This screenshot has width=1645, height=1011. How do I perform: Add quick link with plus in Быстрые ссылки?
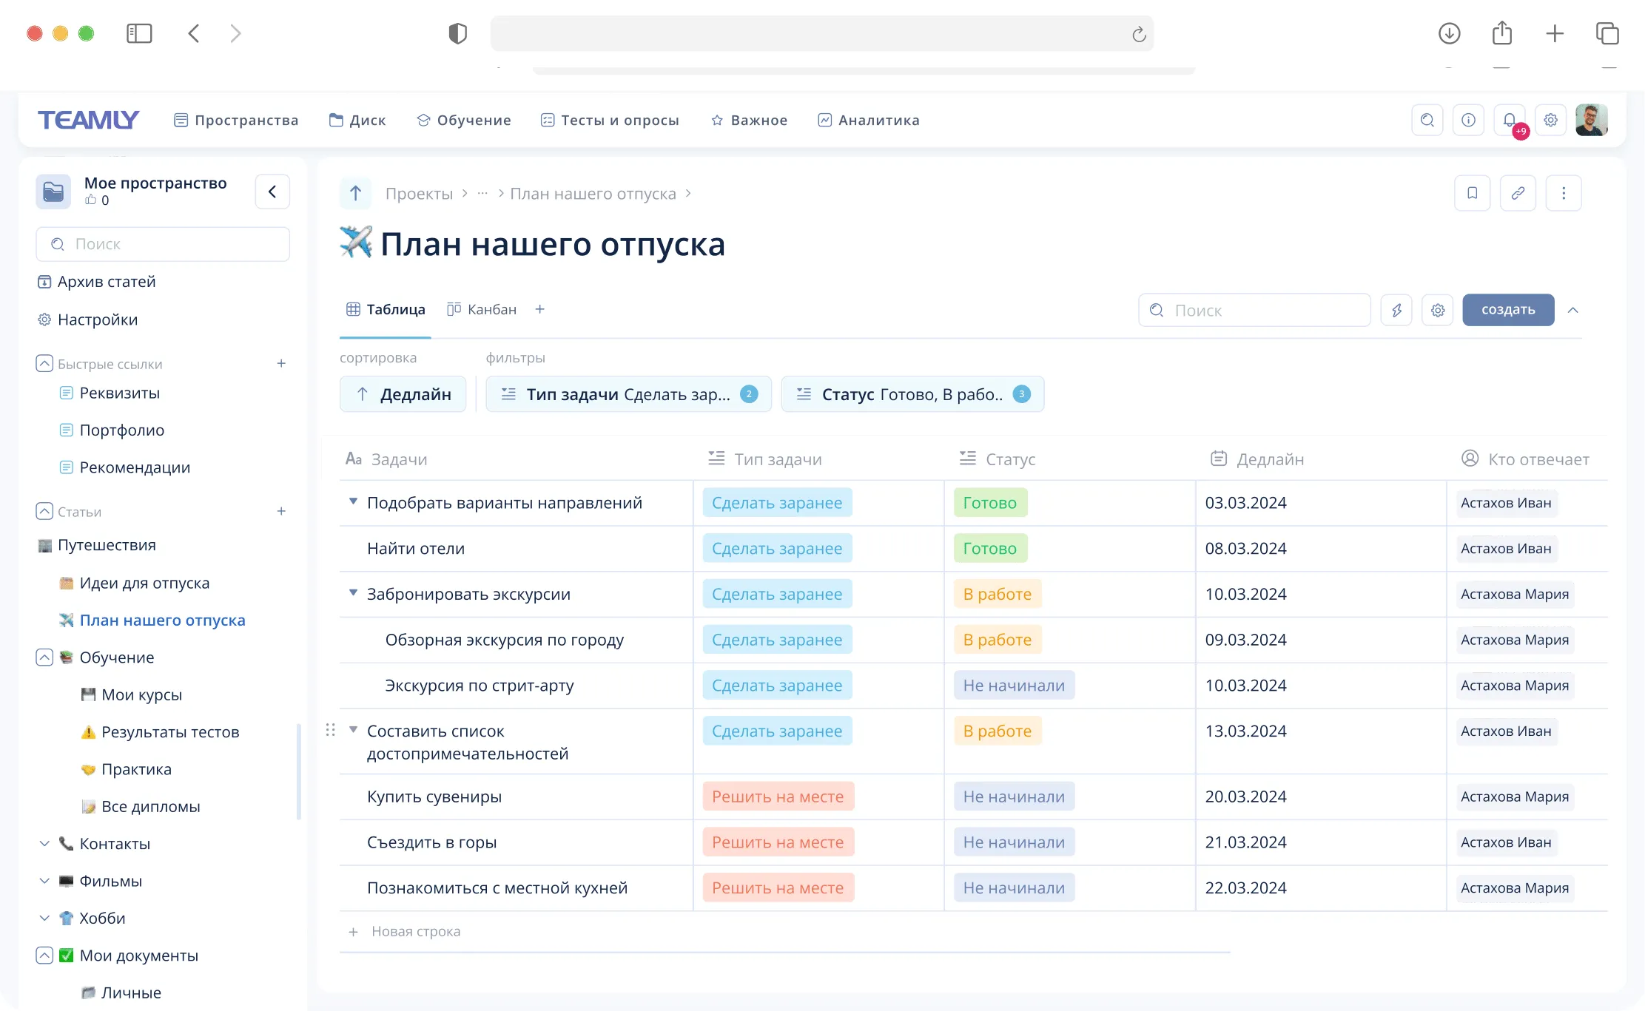coord(281,363)
